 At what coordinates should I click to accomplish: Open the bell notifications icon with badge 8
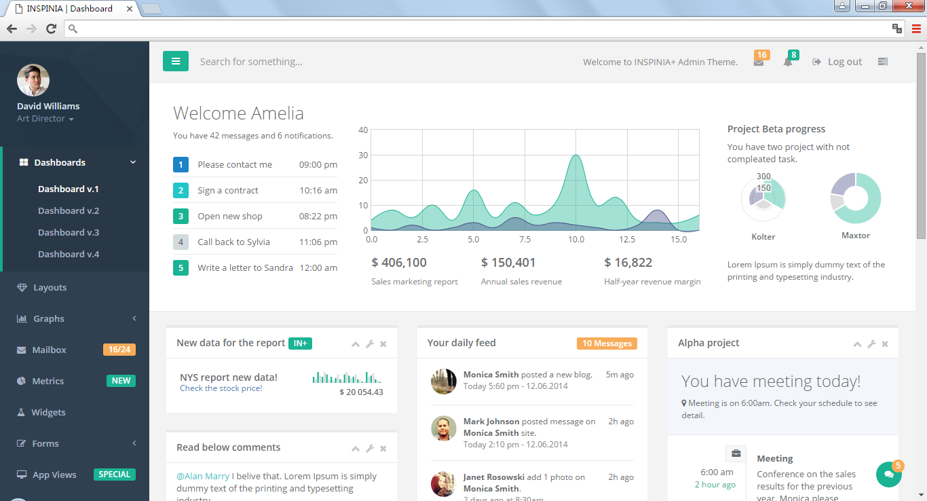pyautogui.click(x=788, y=62)
